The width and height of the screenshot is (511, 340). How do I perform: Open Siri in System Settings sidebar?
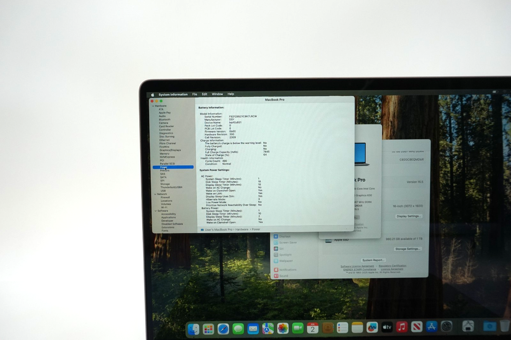coord(278,249)
